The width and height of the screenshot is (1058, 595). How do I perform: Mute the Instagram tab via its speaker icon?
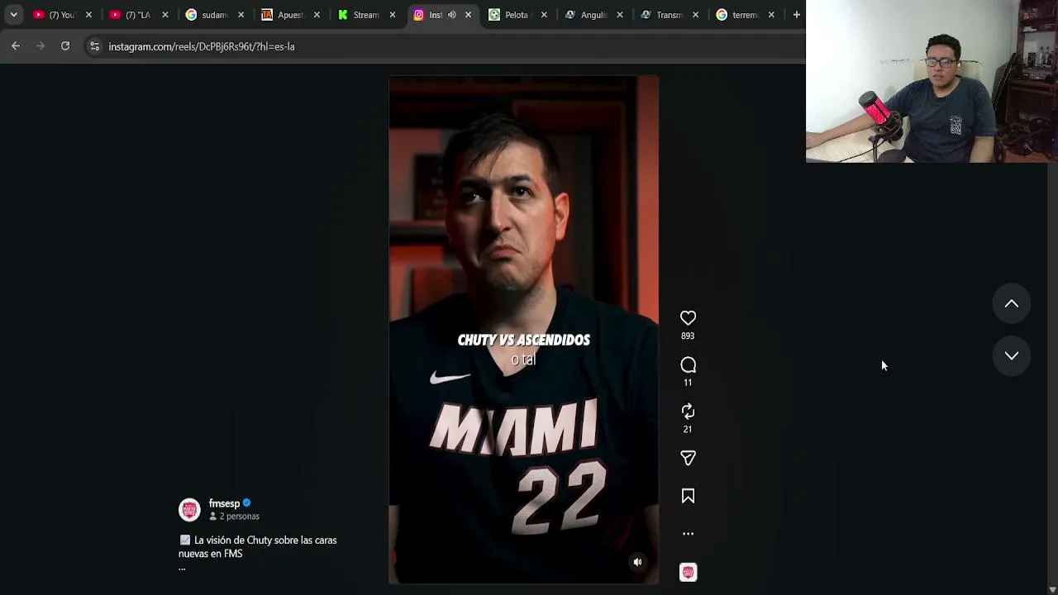[x=451, y=15]
